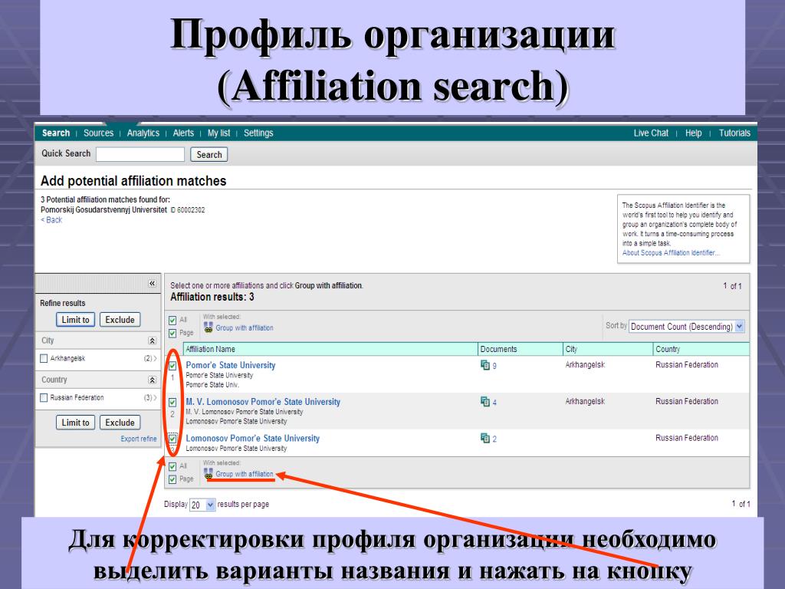Toggle the top All checkbox
Screen dimensions: 785x589
click(x=172, y=320)
